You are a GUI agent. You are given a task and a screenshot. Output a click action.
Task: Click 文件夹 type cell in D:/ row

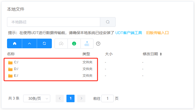(x=88, y=69)
